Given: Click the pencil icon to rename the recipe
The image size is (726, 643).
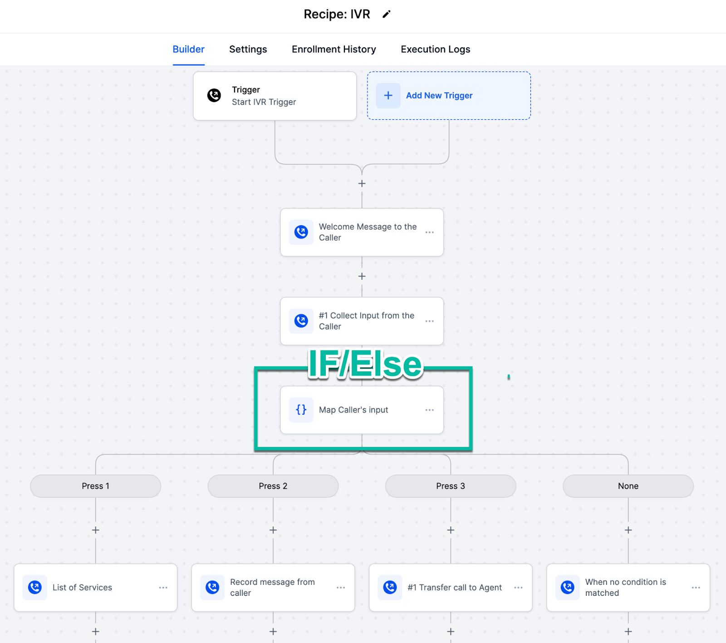Looking at the screenshot, I should pyautogui.click(x=386, y=14).
